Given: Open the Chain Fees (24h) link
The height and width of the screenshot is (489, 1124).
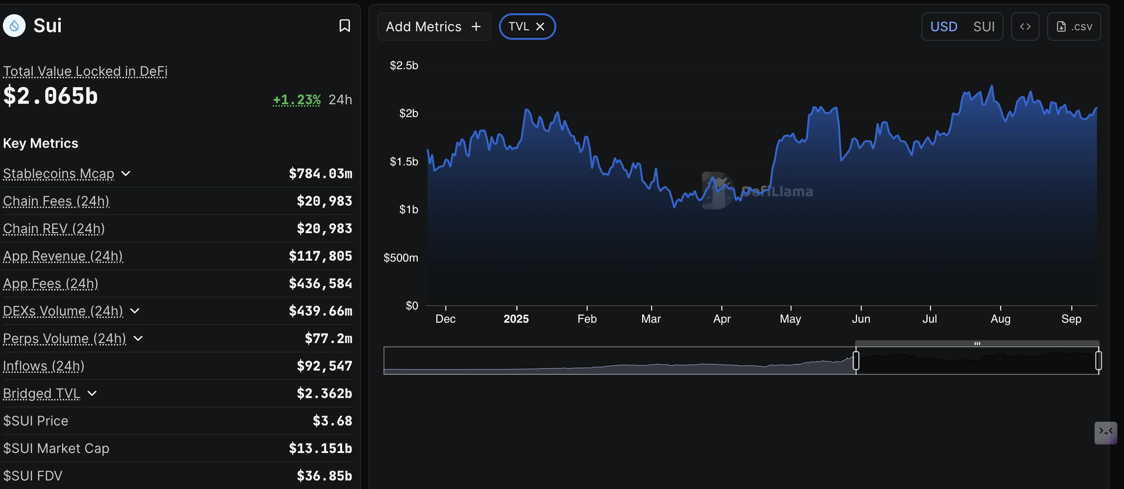Looking at the screenshot, I should pyautogui.click(x=56, y=201).
